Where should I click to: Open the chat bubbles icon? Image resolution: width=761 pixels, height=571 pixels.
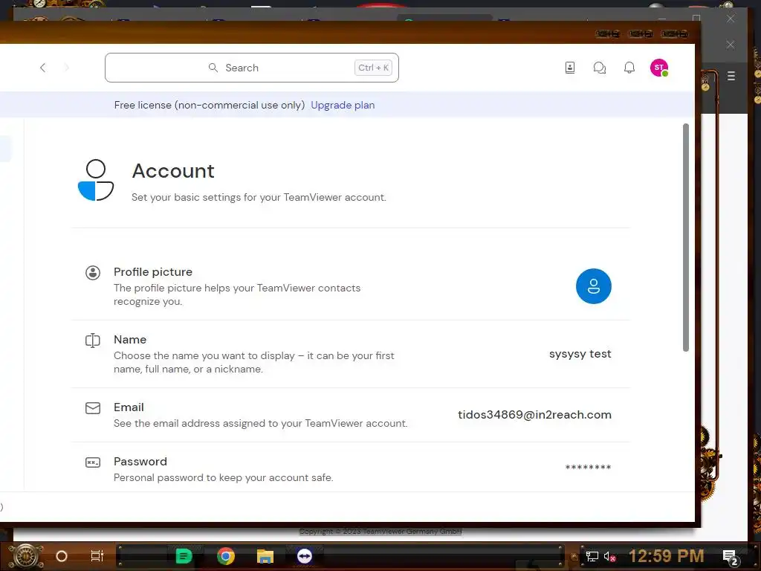(x=600, y=68)
